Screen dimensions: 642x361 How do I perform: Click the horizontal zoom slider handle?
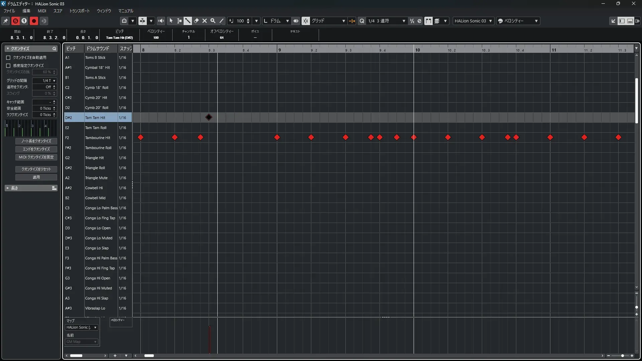[622, 356]
